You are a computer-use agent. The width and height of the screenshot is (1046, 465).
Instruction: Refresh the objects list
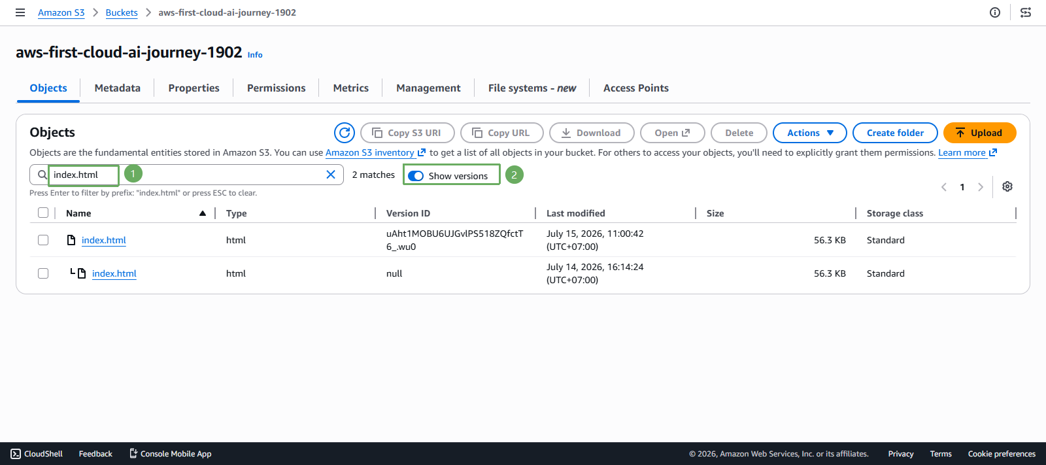[x=345, y=133]
